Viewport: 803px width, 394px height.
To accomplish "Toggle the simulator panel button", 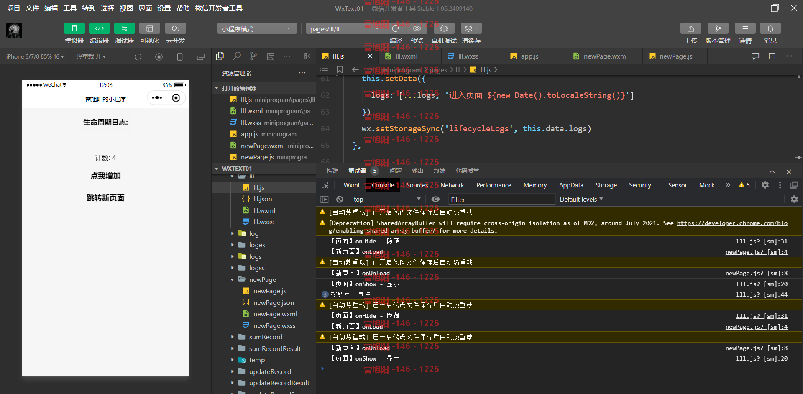I will 74,28.
